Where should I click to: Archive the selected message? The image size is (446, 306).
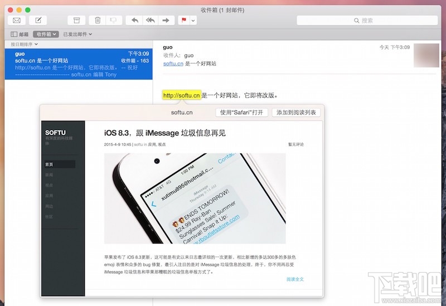pos(76,20)
